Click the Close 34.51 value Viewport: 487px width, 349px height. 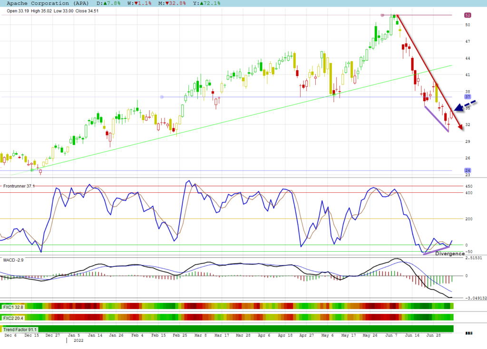[x=87, y=11]
